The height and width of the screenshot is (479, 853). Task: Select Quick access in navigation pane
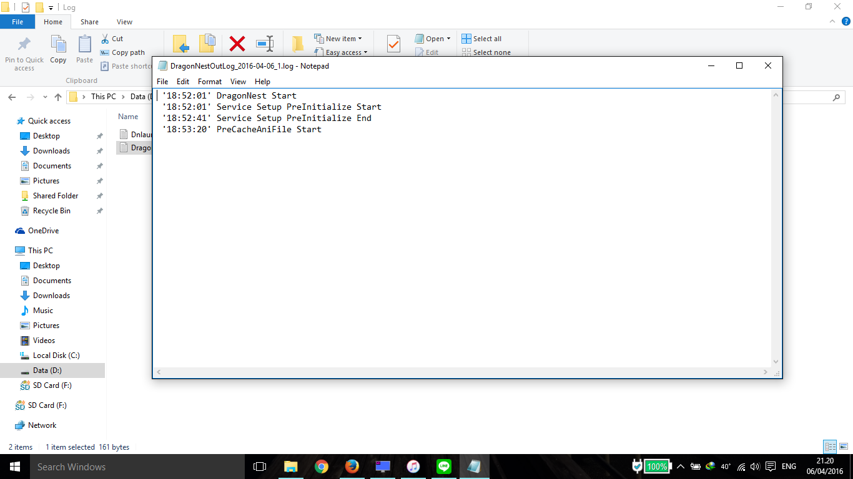[x=49, y=121]
